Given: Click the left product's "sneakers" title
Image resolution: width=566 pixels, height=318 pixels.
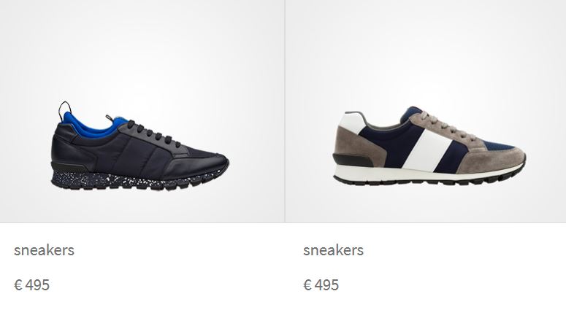Looking at the screenshot, I should pos(44,250).
